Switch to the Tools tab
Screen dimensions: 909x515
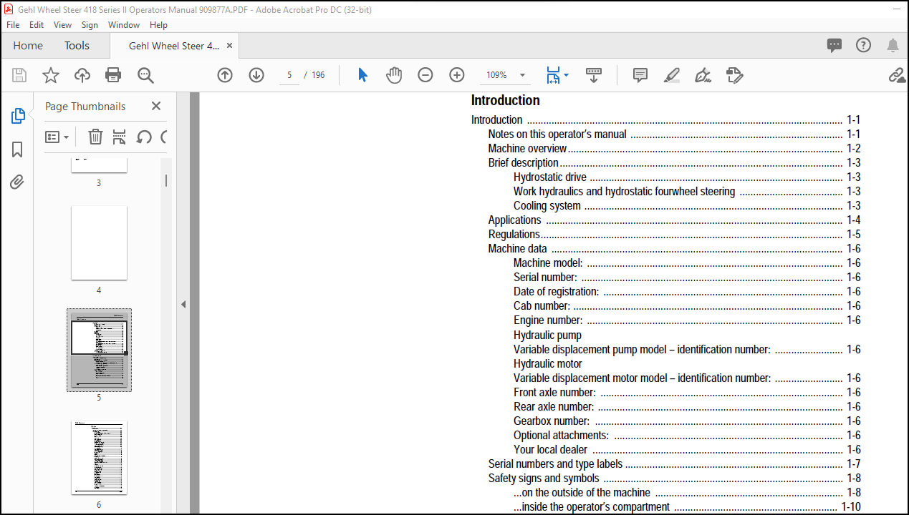pos(77,45)
